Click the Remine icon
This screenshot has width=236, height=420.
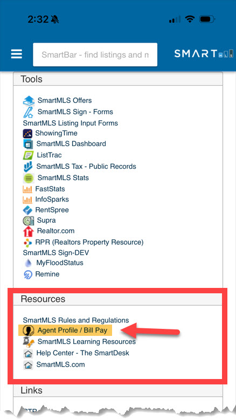point(28,275)
